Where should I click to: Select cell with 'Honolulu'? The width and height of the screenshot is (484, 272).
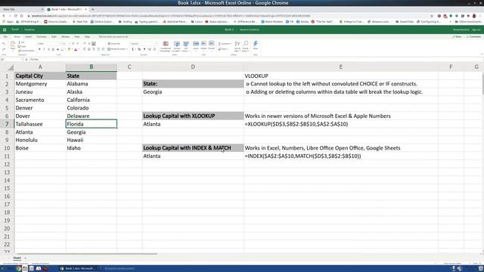[40, 140]
